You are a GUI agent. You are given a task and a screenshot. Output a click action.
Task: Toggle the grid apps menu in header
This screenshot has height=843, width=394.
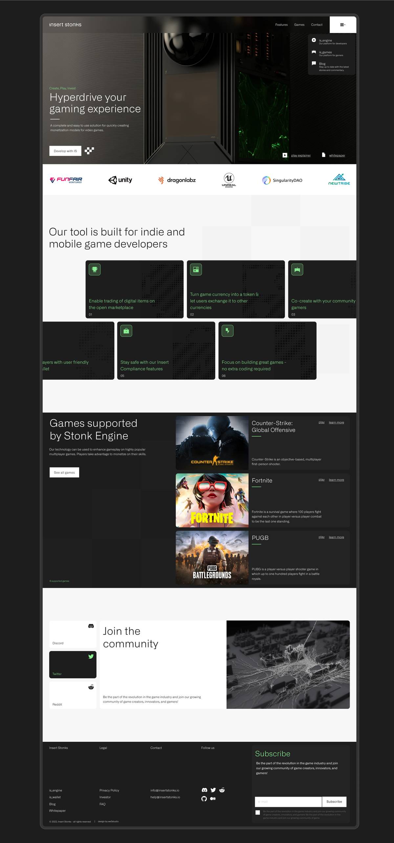(342, 25)
